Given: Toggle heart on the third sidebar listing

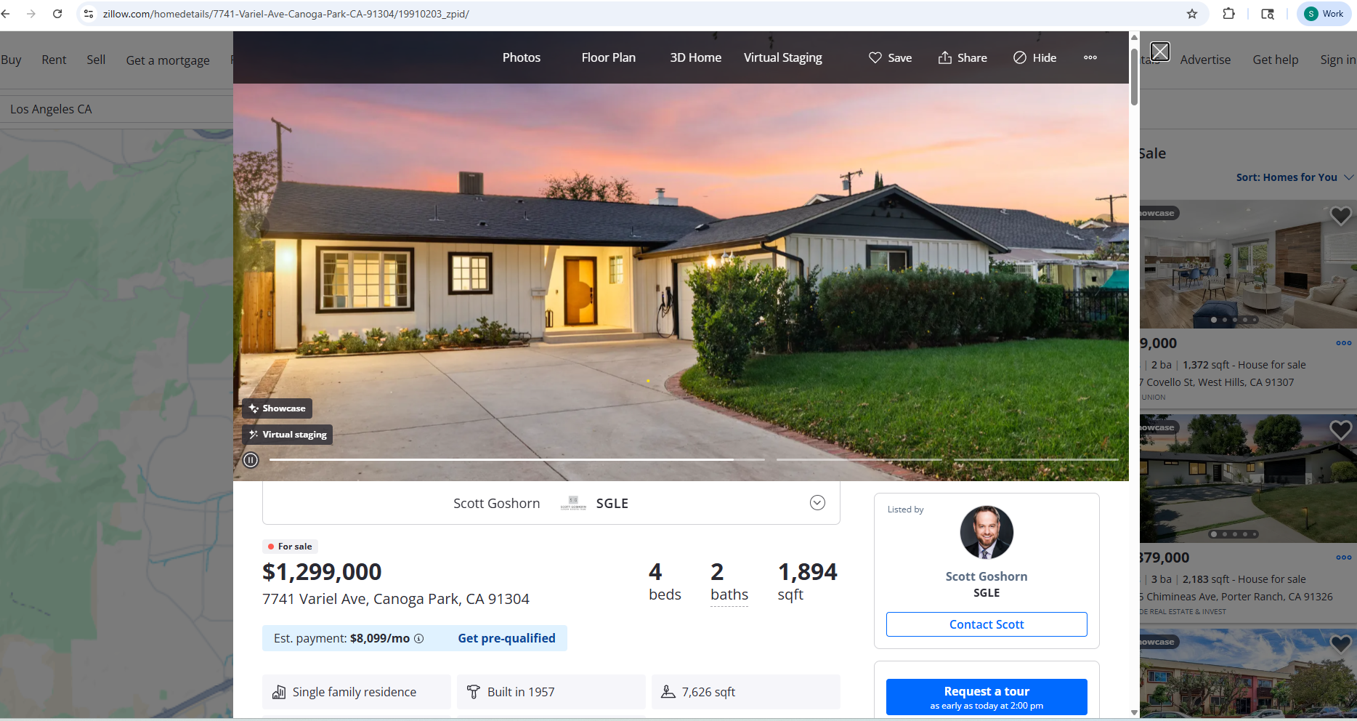Looking at the screenshot, I should tap(1340, 644).
